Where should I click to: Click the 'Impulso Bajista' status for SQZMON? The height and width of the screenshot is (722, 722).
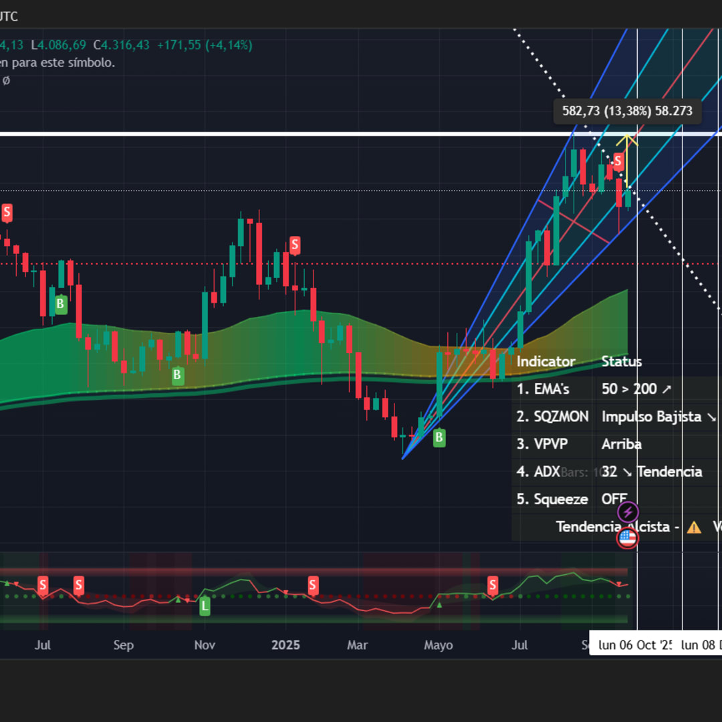[x=651, y=416]
